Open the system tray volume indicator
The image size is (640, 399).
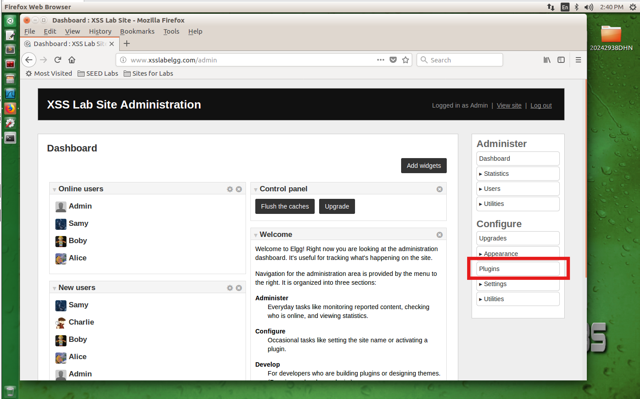(x=589, y=7)
